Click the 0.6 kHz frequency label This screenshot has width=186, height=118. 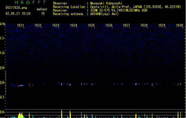2,112
